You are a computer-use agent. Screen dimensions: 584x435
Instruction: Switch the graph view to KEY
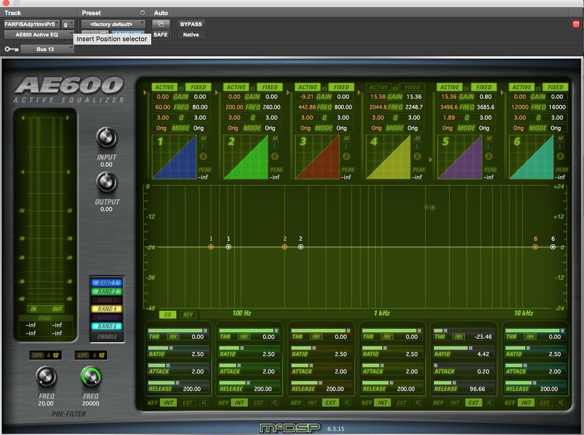tap(188, 314)
